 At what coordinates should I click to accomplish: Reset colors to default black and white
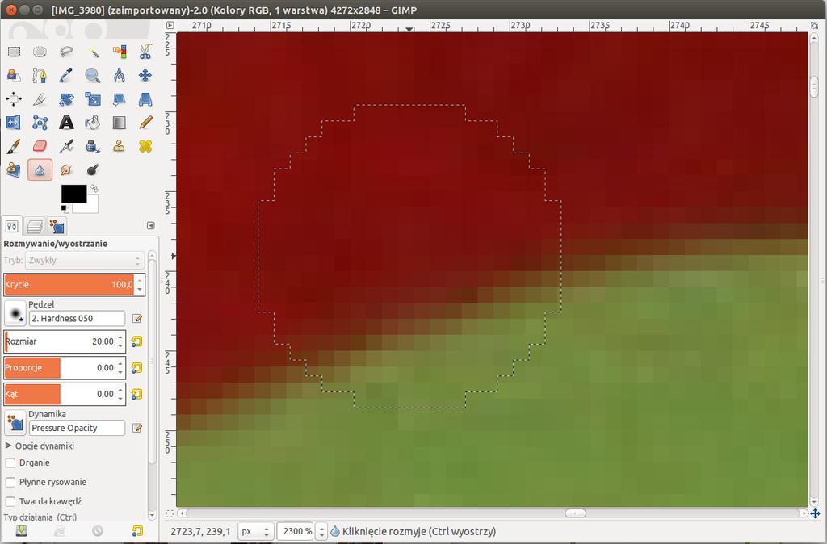tap(65, 209)
